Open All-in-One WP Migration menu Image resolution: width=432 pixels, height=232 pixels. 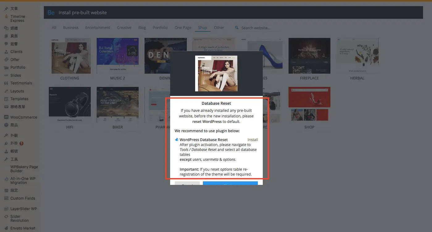[23, 181]
